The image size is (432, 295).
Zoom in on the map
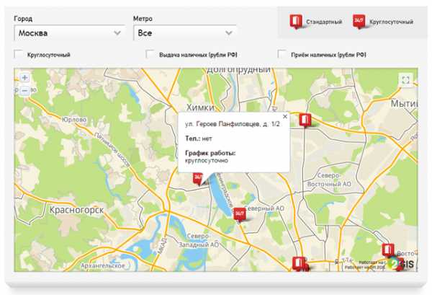click(x=24, y=78)
